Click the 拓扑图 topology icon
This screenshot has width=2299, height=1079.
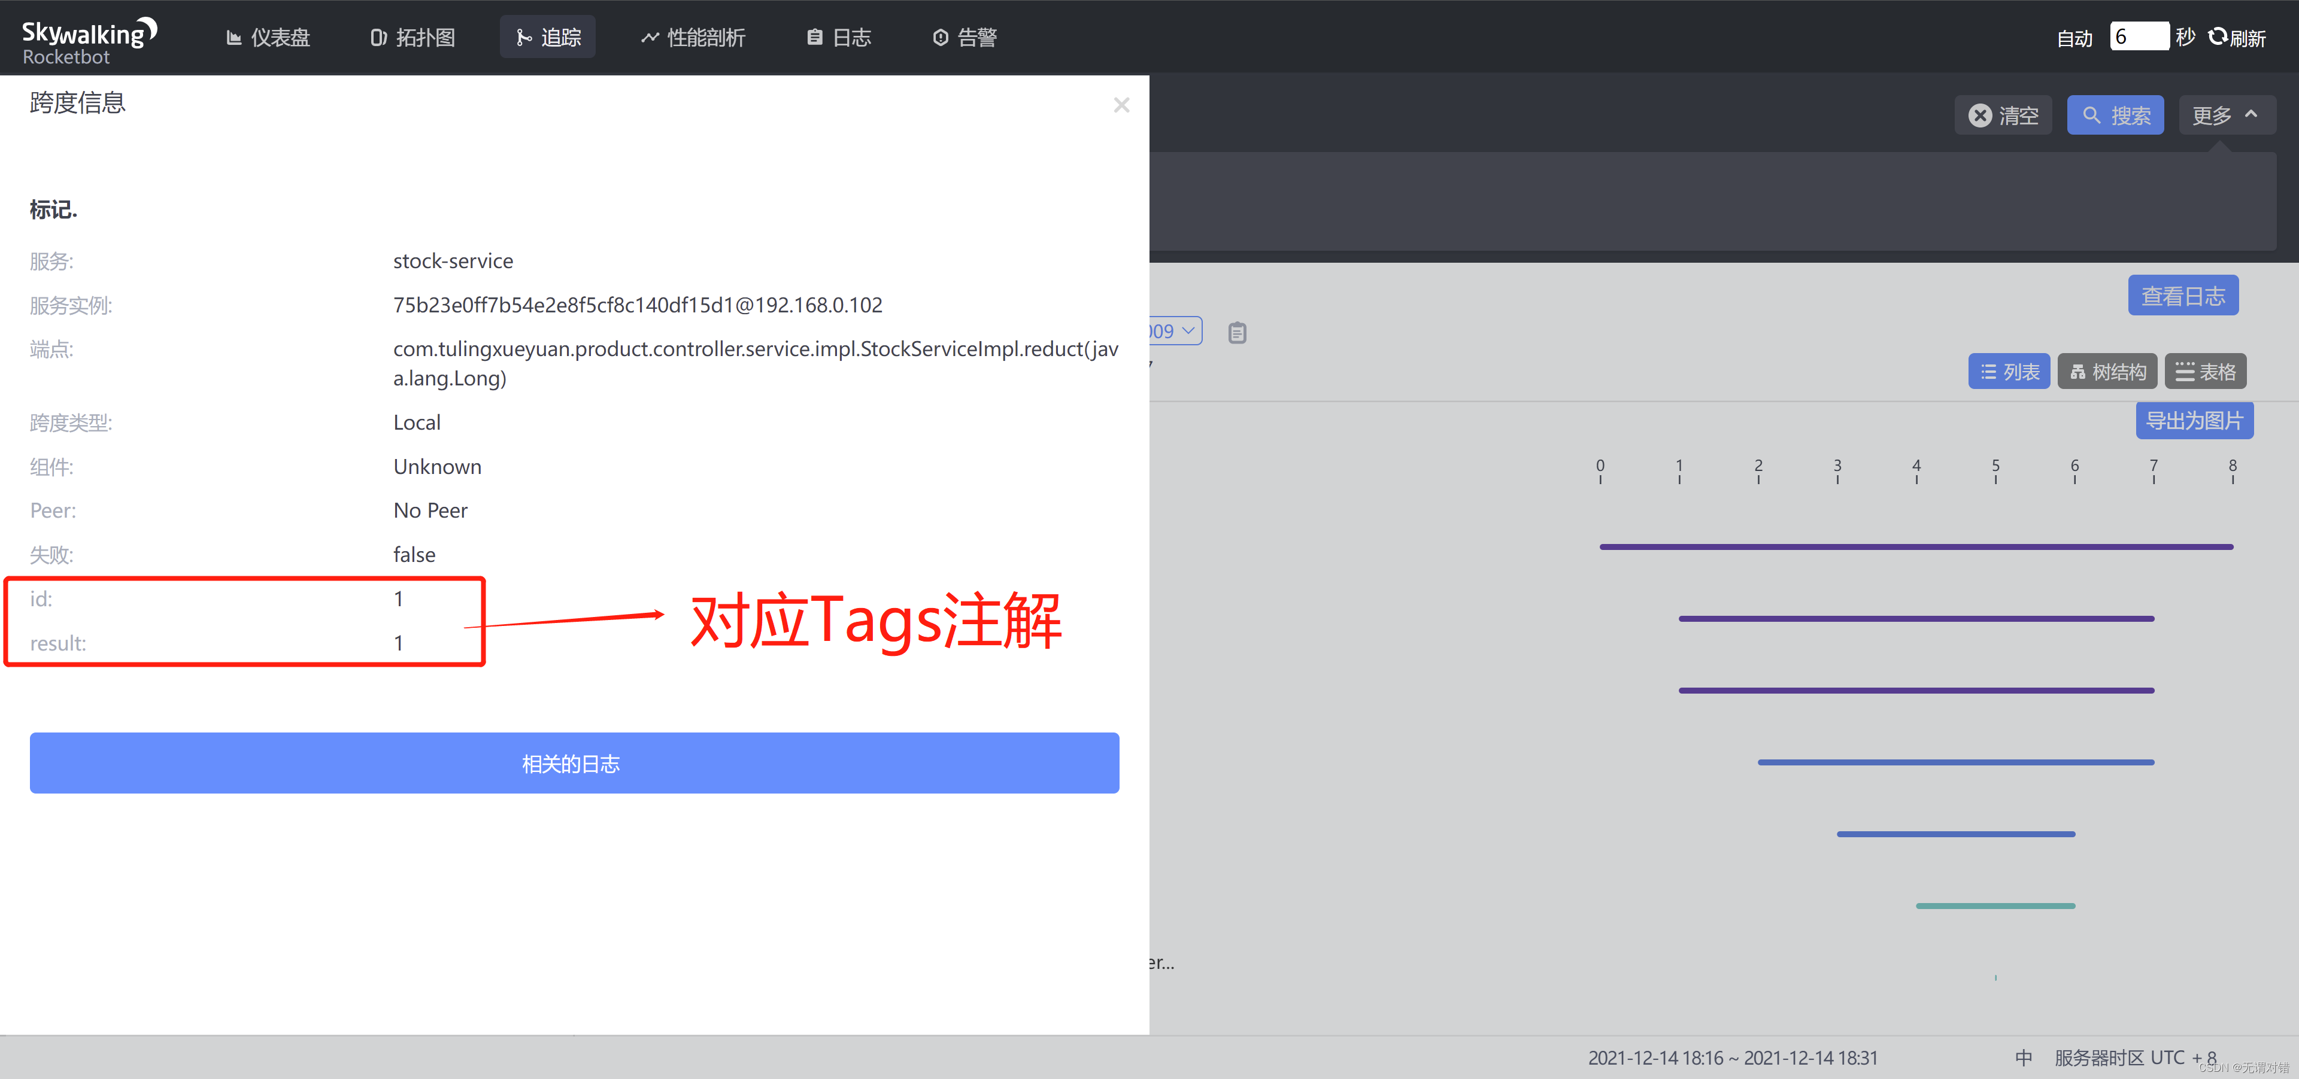[378, 38]
